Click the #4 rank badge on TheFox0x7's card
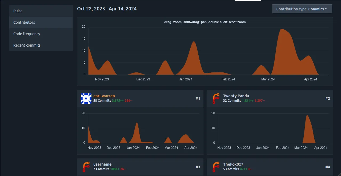Viewport: 341px width, 176px height. click(x=328, y=167)
